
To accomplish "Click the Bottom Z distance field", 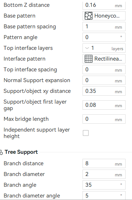I will (x=104, y=5).
